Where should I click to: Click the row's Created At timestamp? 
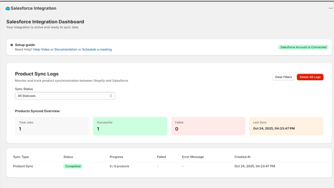255,166
